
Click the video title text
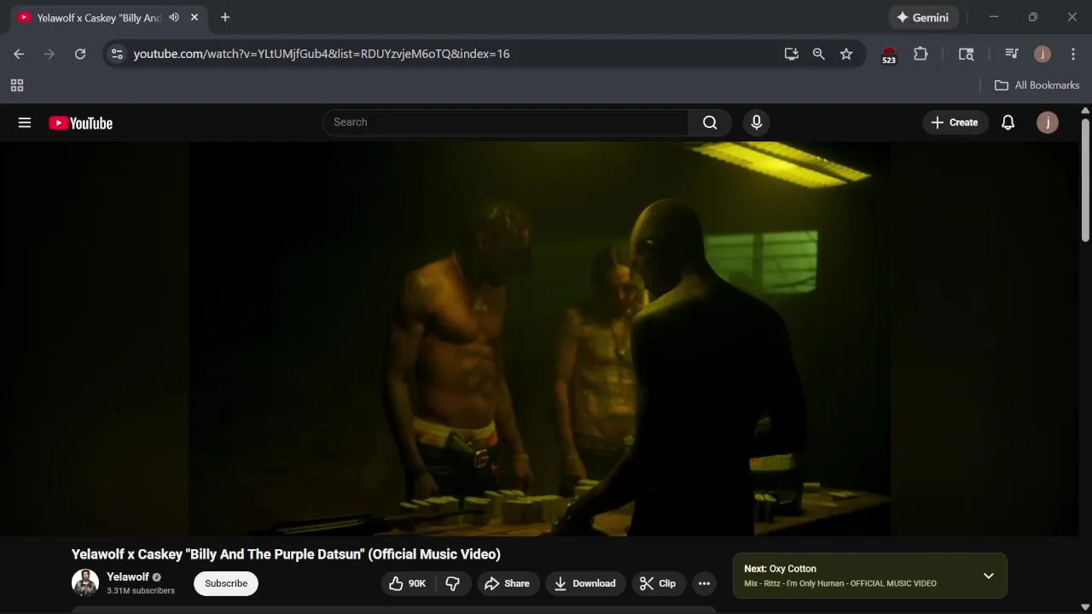tap(286, 554)
